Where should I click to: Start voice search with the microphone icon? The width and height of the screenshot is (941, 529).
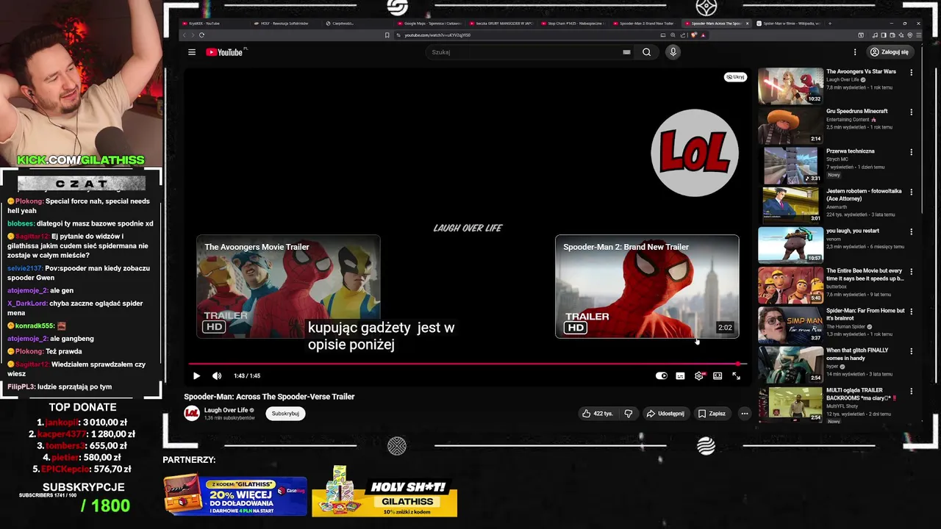(x=673, y=52)
